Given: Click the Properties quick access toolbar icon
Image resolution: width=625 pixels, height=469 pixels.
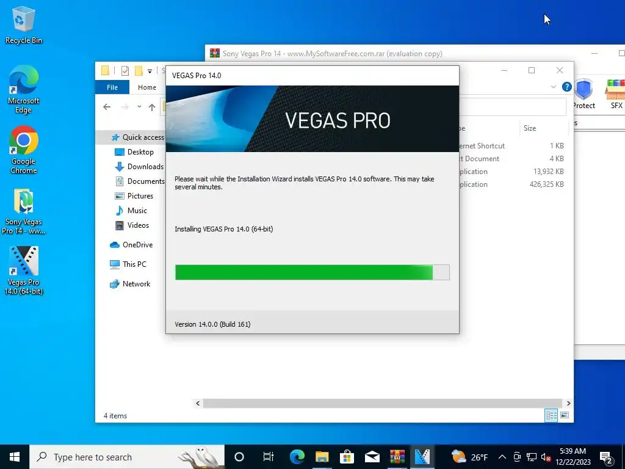Looking at the screenshot, I should pos(125,71).
